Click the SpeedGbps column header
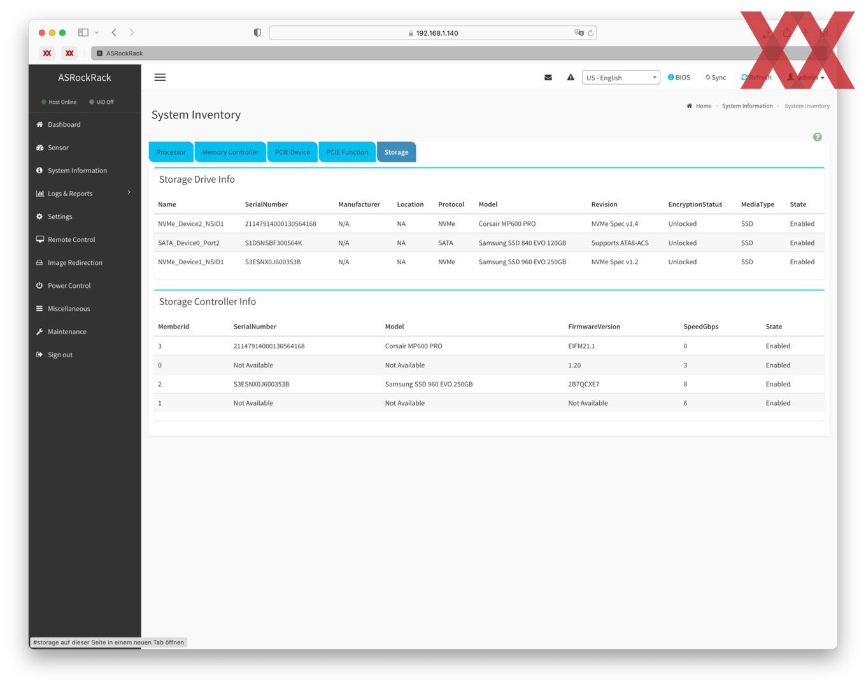This screenshot has height=687, width=866. pyautogui.click(x=700, y=327)
